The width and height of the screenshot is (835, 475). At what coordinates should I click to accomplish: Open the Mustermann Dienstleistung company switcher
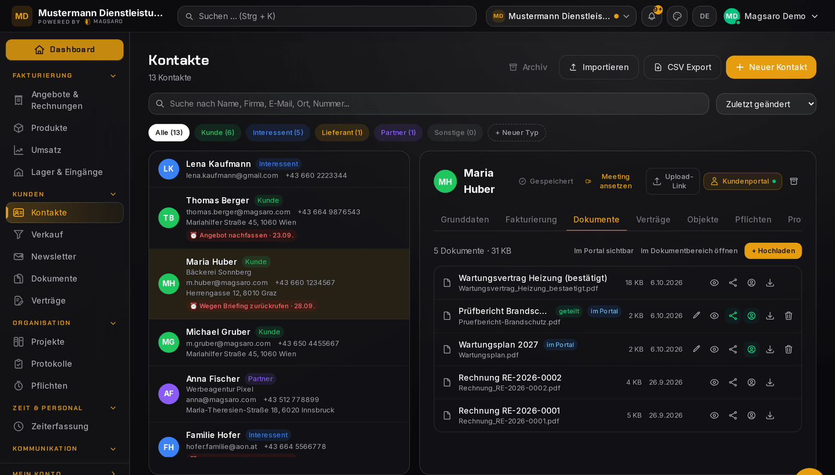click(561, 16)
